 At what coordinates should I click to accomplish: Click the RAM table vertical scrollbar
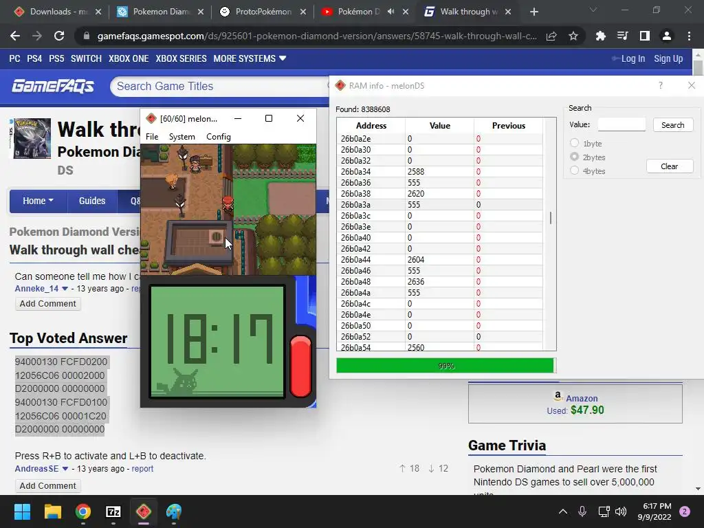[x=550, y=218]
